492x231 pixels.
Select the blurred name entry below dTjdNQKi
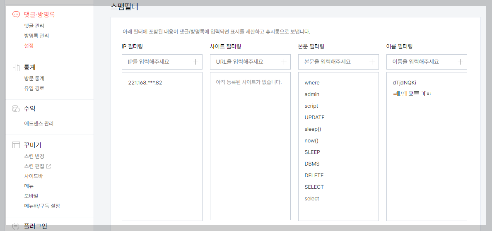(412, 93)
